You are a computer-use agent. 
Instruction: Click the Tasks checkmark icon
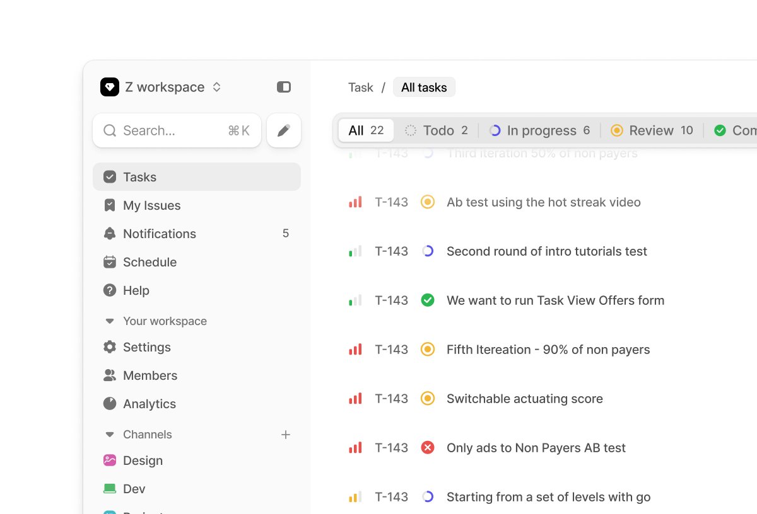click(x=110, y=177)
